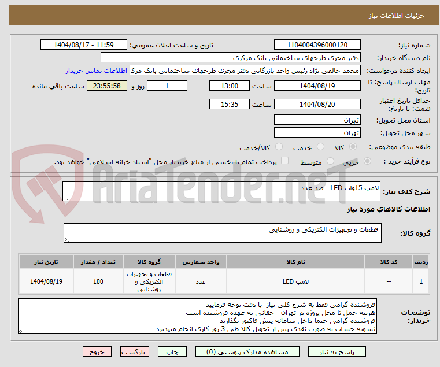Image resolution: width=440 pixels, height=367 pixels.
Task: Click the request creator name field
Action: (x=245, y=71)
